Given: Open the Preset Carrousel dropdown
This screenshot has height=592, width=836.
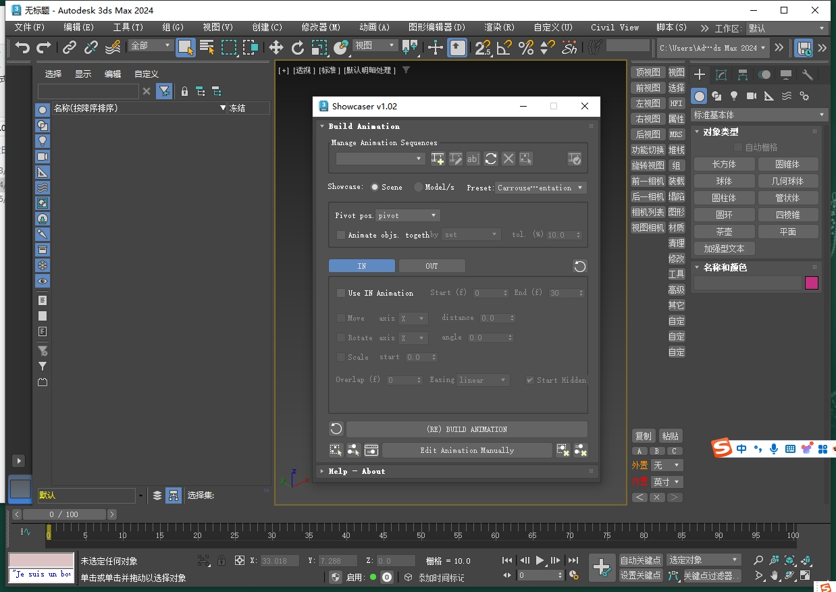Looking at the screenshot, I should 541,188.
